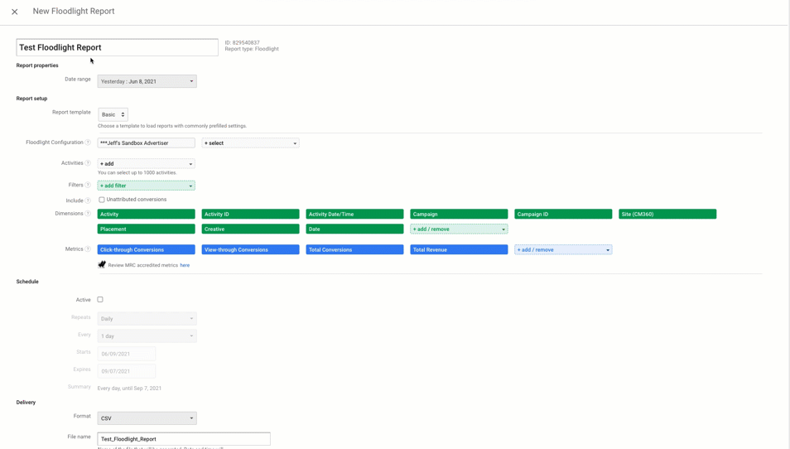Click the ID: 829540837 text
Viewport: 790px width, 449px height.
[243, 43]
